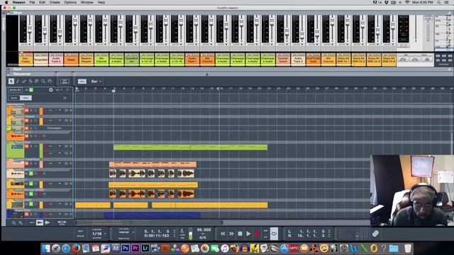
Task: Open Firefox from the Dock
Action: click(76, 248)
